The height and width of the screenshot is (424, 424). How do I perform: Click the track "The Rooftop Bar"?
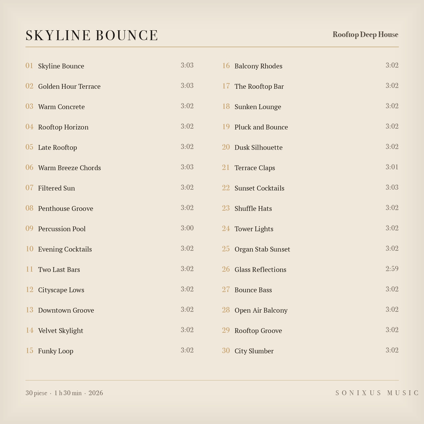click(x=259, y=86)
